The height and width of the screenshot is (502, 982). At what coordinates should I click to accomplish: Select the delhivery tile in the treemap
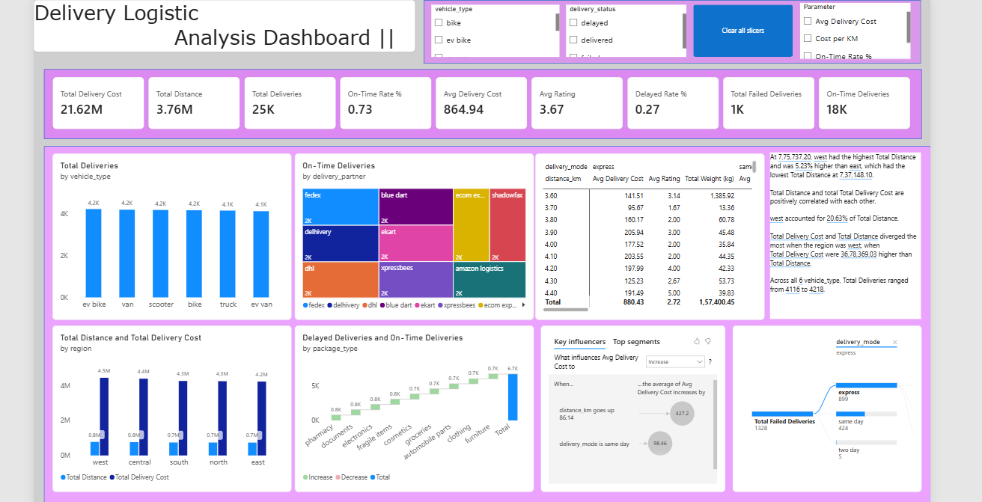click(x=340, y=243)
